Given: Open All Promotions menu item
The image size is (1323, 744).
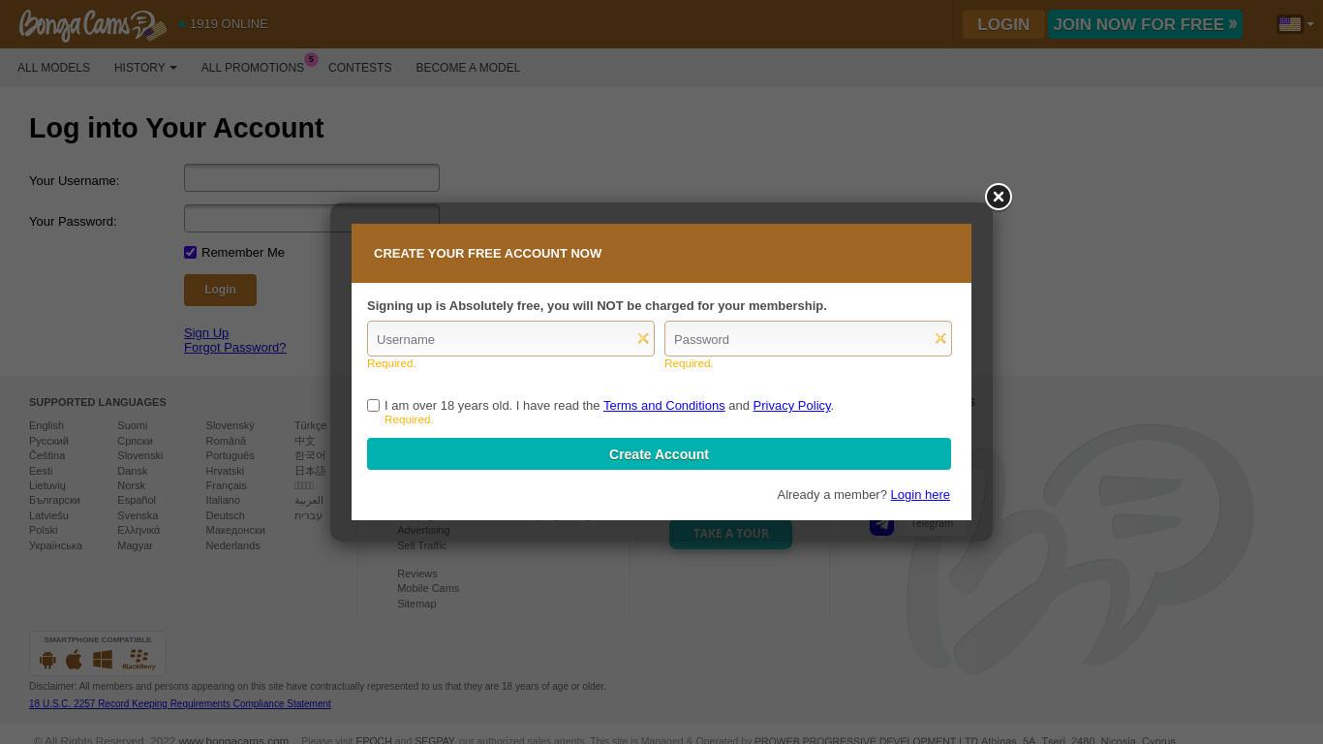Looking at the screenshot, I should click(253, 68).
